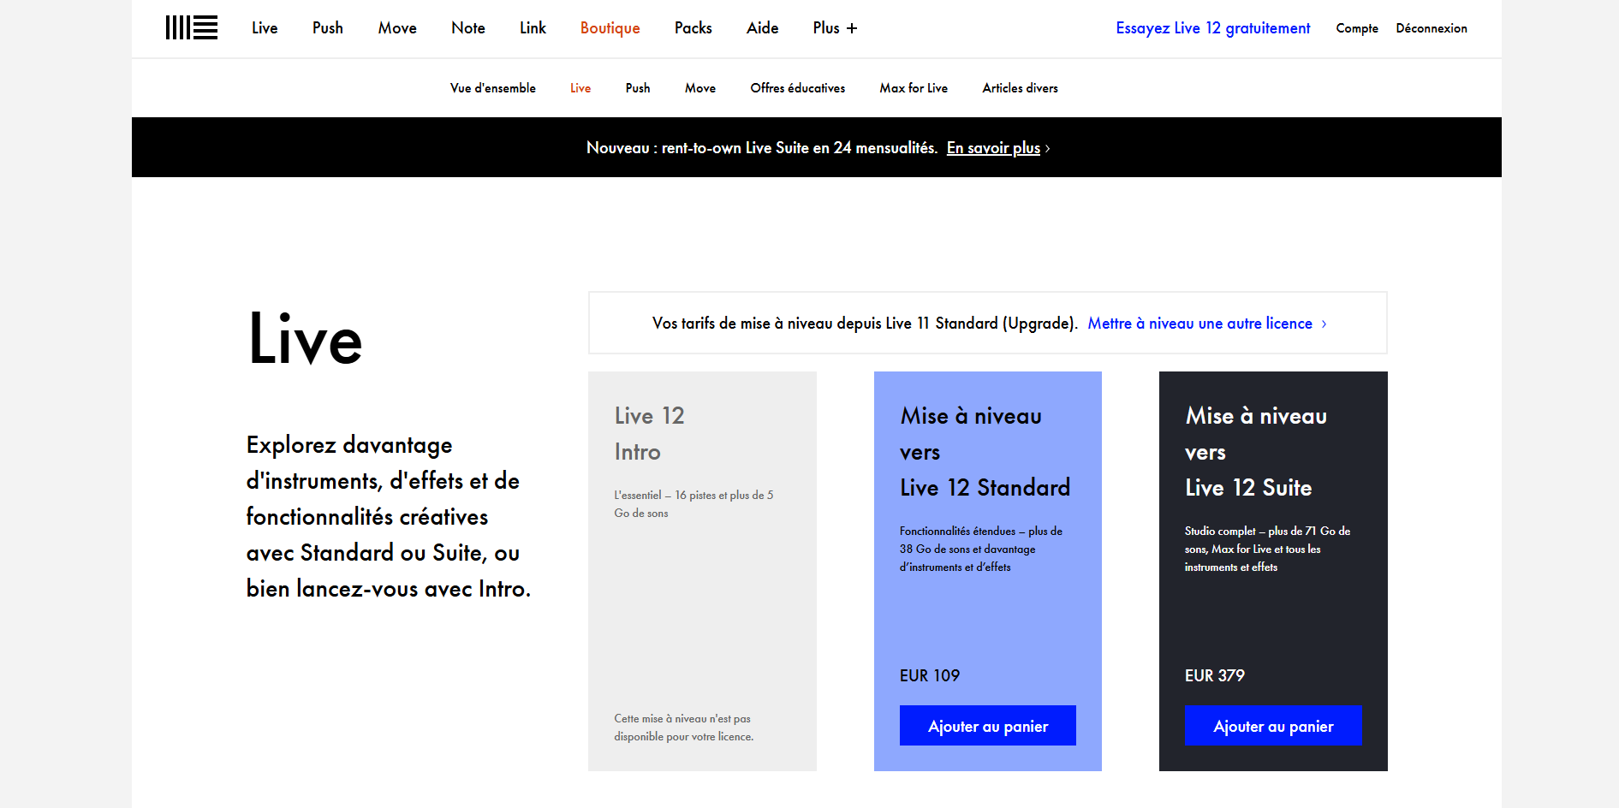This screenshot has width=1619, height=808.
Task: Select the Live sub-navigation tab
Action: [x=580, y=88]
